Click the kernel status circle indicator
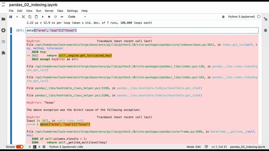Screen dimensions: 269x151 259,17
